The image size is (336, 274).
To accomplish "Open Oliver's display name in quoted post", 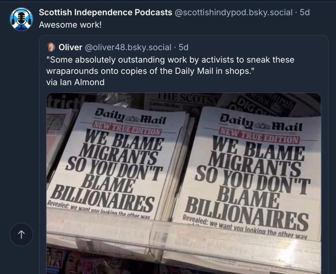I will (x=70, y=47).
